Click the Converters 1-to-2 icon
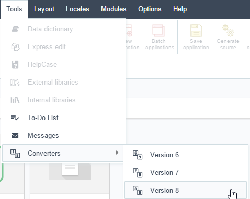 tap(15, 154)
